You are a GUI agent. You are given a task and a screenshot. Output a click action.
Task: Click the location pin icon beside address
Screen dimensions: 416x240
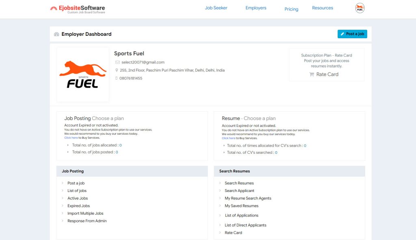pyautogui.click(x=117, y=70)
